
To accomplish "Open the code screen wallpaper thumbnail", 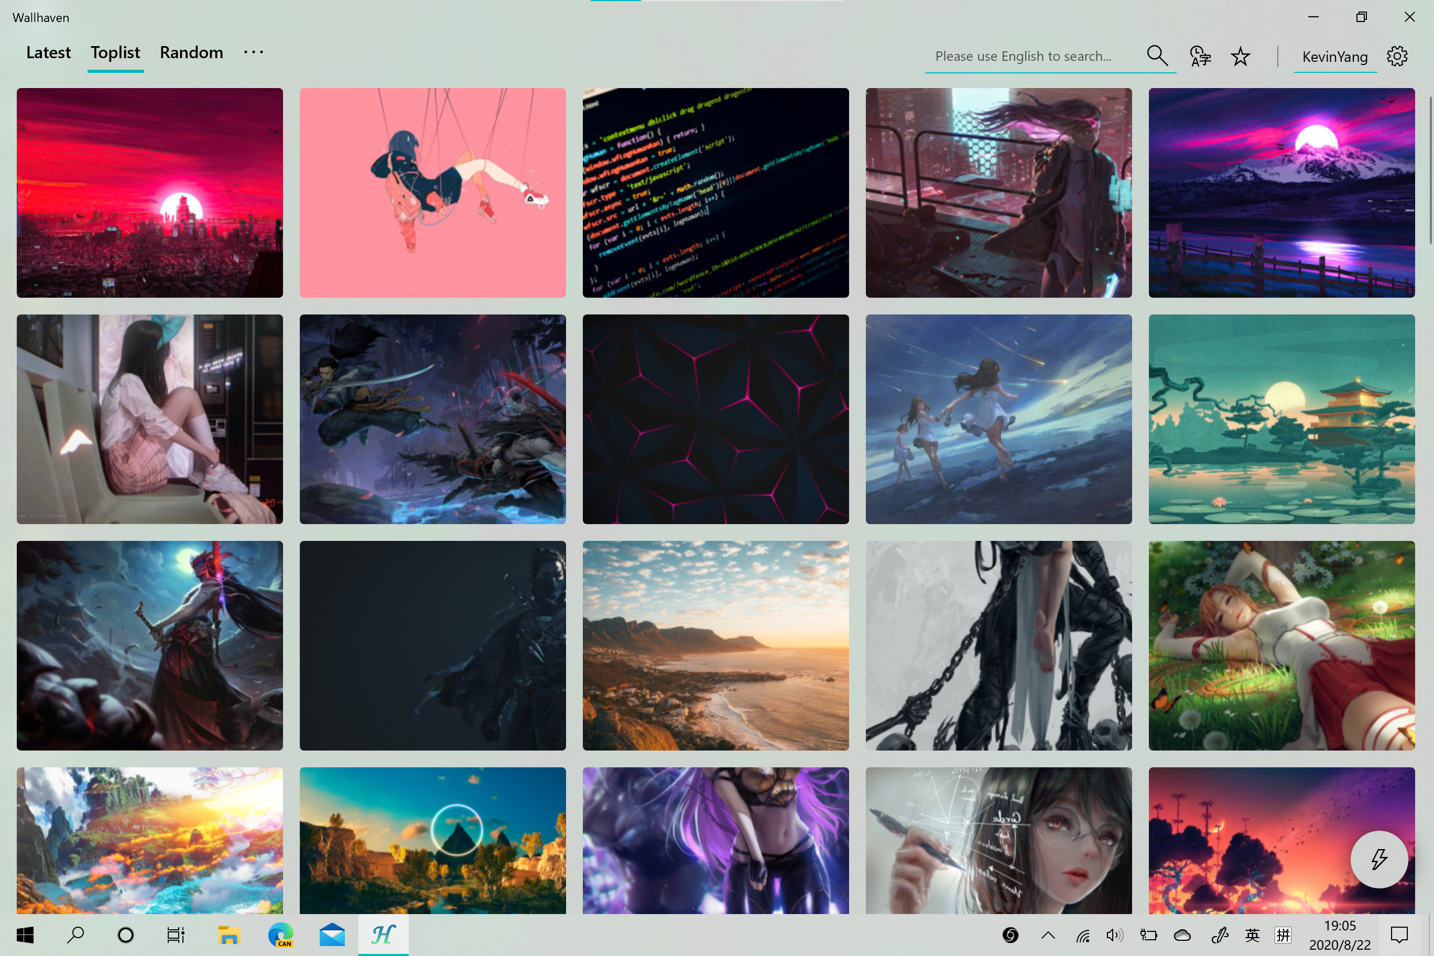I will (x=715, y=193).
